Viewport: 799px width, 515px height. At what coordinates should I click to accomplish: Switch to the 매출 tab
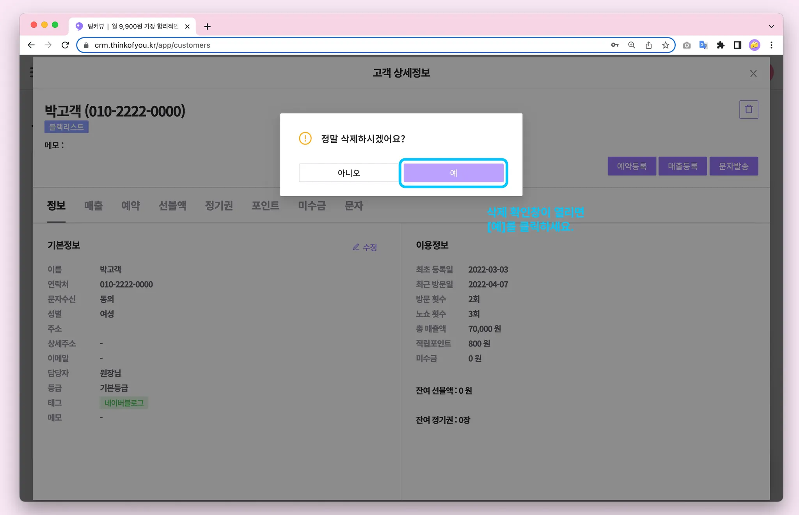pyautogui.click(x=93, y=206)
